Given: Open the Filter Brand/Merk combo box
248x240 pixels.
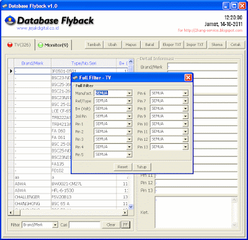Looking at the screenshot, I should pyautogui.click(x=40, y=225).
